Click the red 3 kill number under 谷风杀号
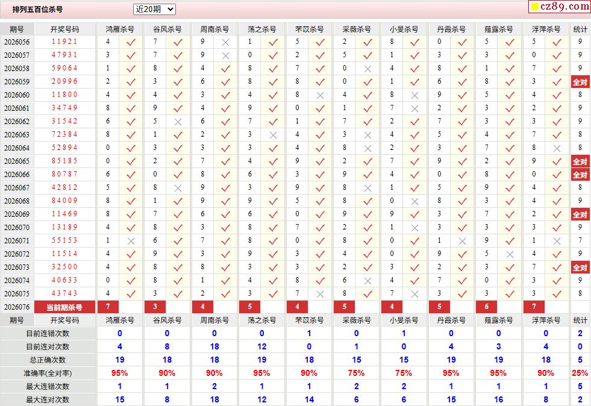The height and width of the screenshot is (406, 591). pos(155,307)
